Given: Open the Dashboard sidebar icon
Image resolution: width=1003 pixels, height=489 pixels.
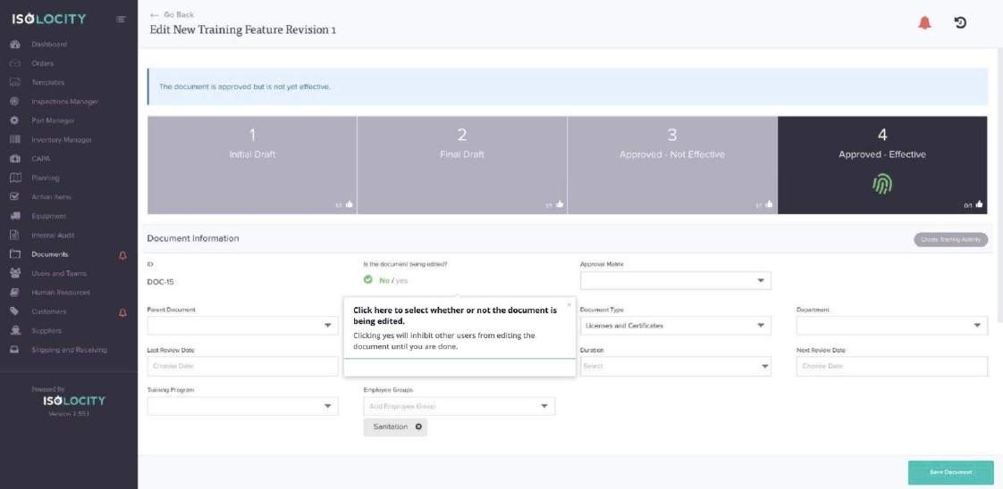Looking at the screenshot, I should click(15, 45).
